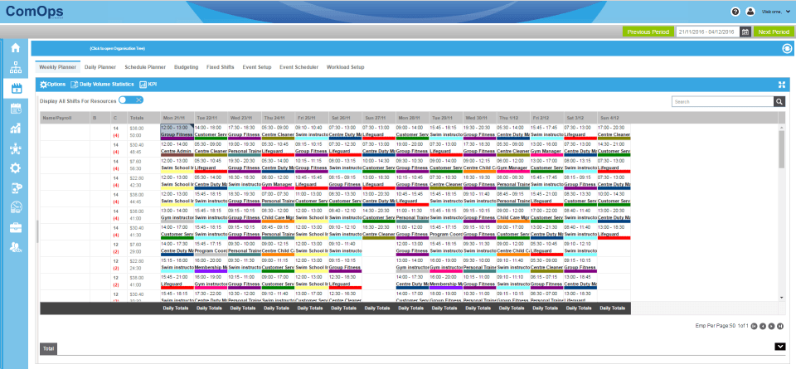Open the calendar planner sidebar icon
The image size is (796, 369).
coord(15,88)
